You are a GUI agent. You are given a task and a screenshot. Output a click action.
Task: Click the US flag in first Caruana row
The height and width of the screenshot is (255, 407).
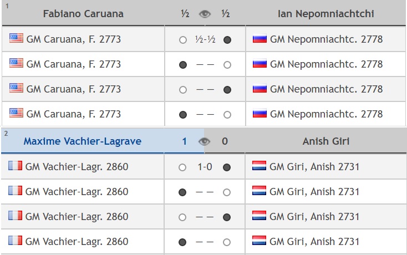(x=16, y=39)
